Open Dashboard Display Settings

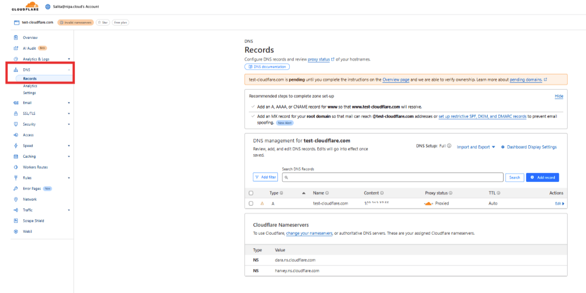529,147
